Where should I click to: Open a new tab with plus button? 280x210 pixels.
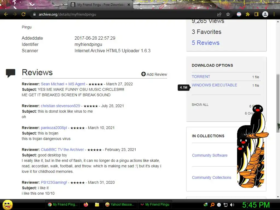[139, 5]
